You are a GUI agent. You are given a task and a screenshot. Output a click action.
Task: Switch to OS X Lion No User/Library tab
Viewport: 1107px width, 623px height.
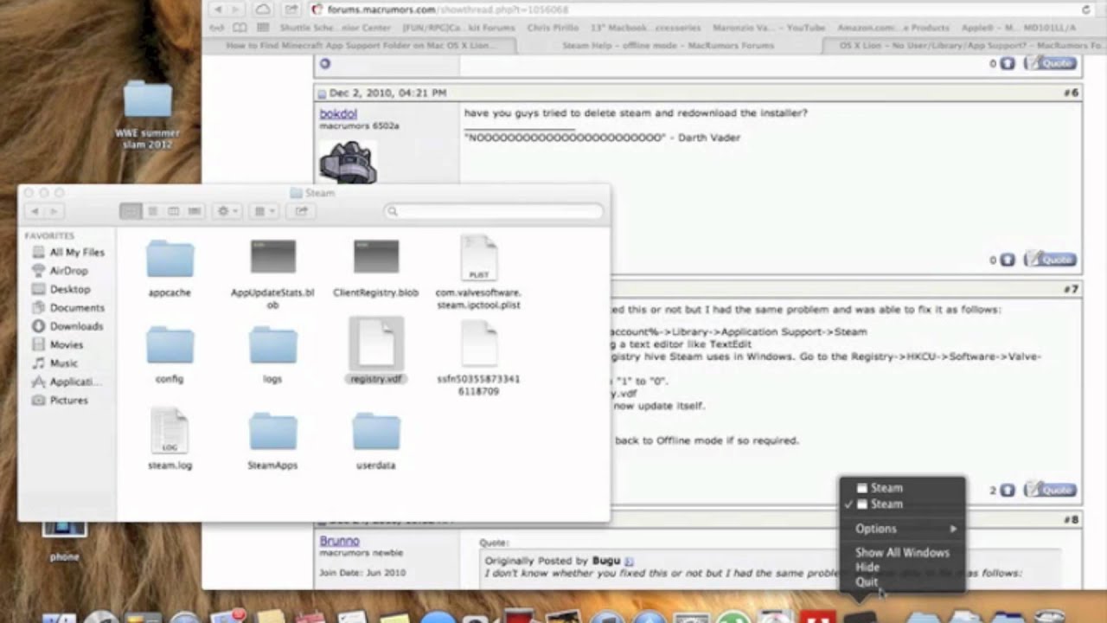[x=963, y=45]
